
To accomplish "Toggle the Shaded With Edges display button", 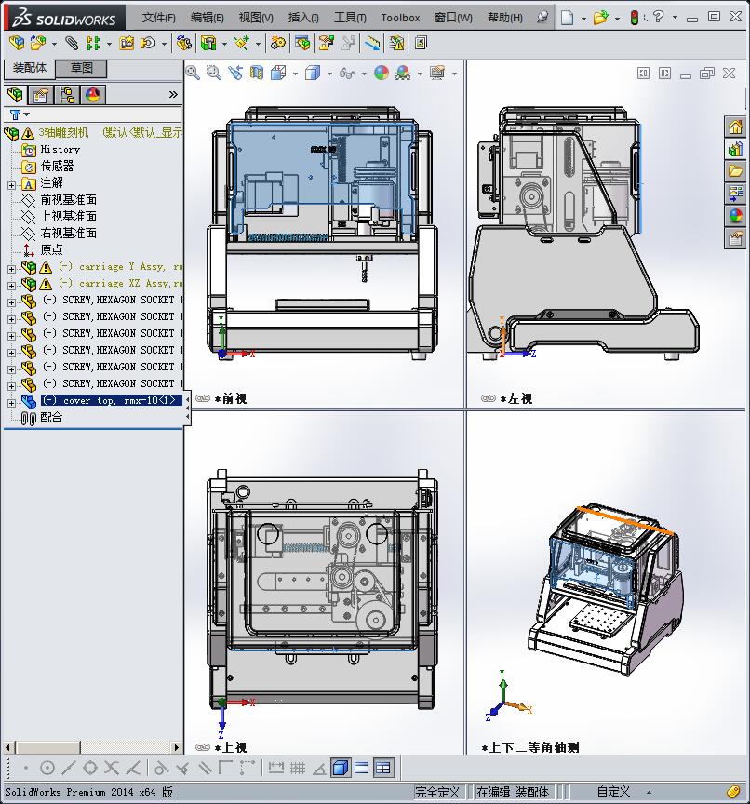I will click(x=340, y=768).
